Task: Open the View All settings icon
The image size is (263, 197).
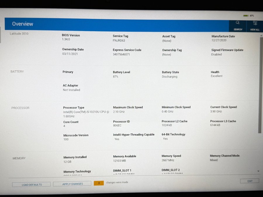Action: tap(255, 23)
